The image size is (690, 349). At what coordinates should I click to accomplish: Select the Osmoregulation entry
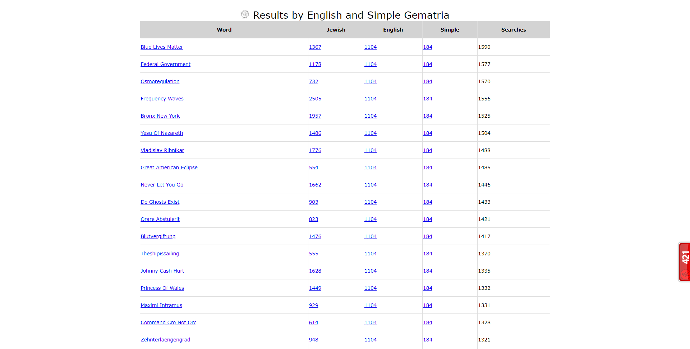pyautogui.click(x=160, y=81)
